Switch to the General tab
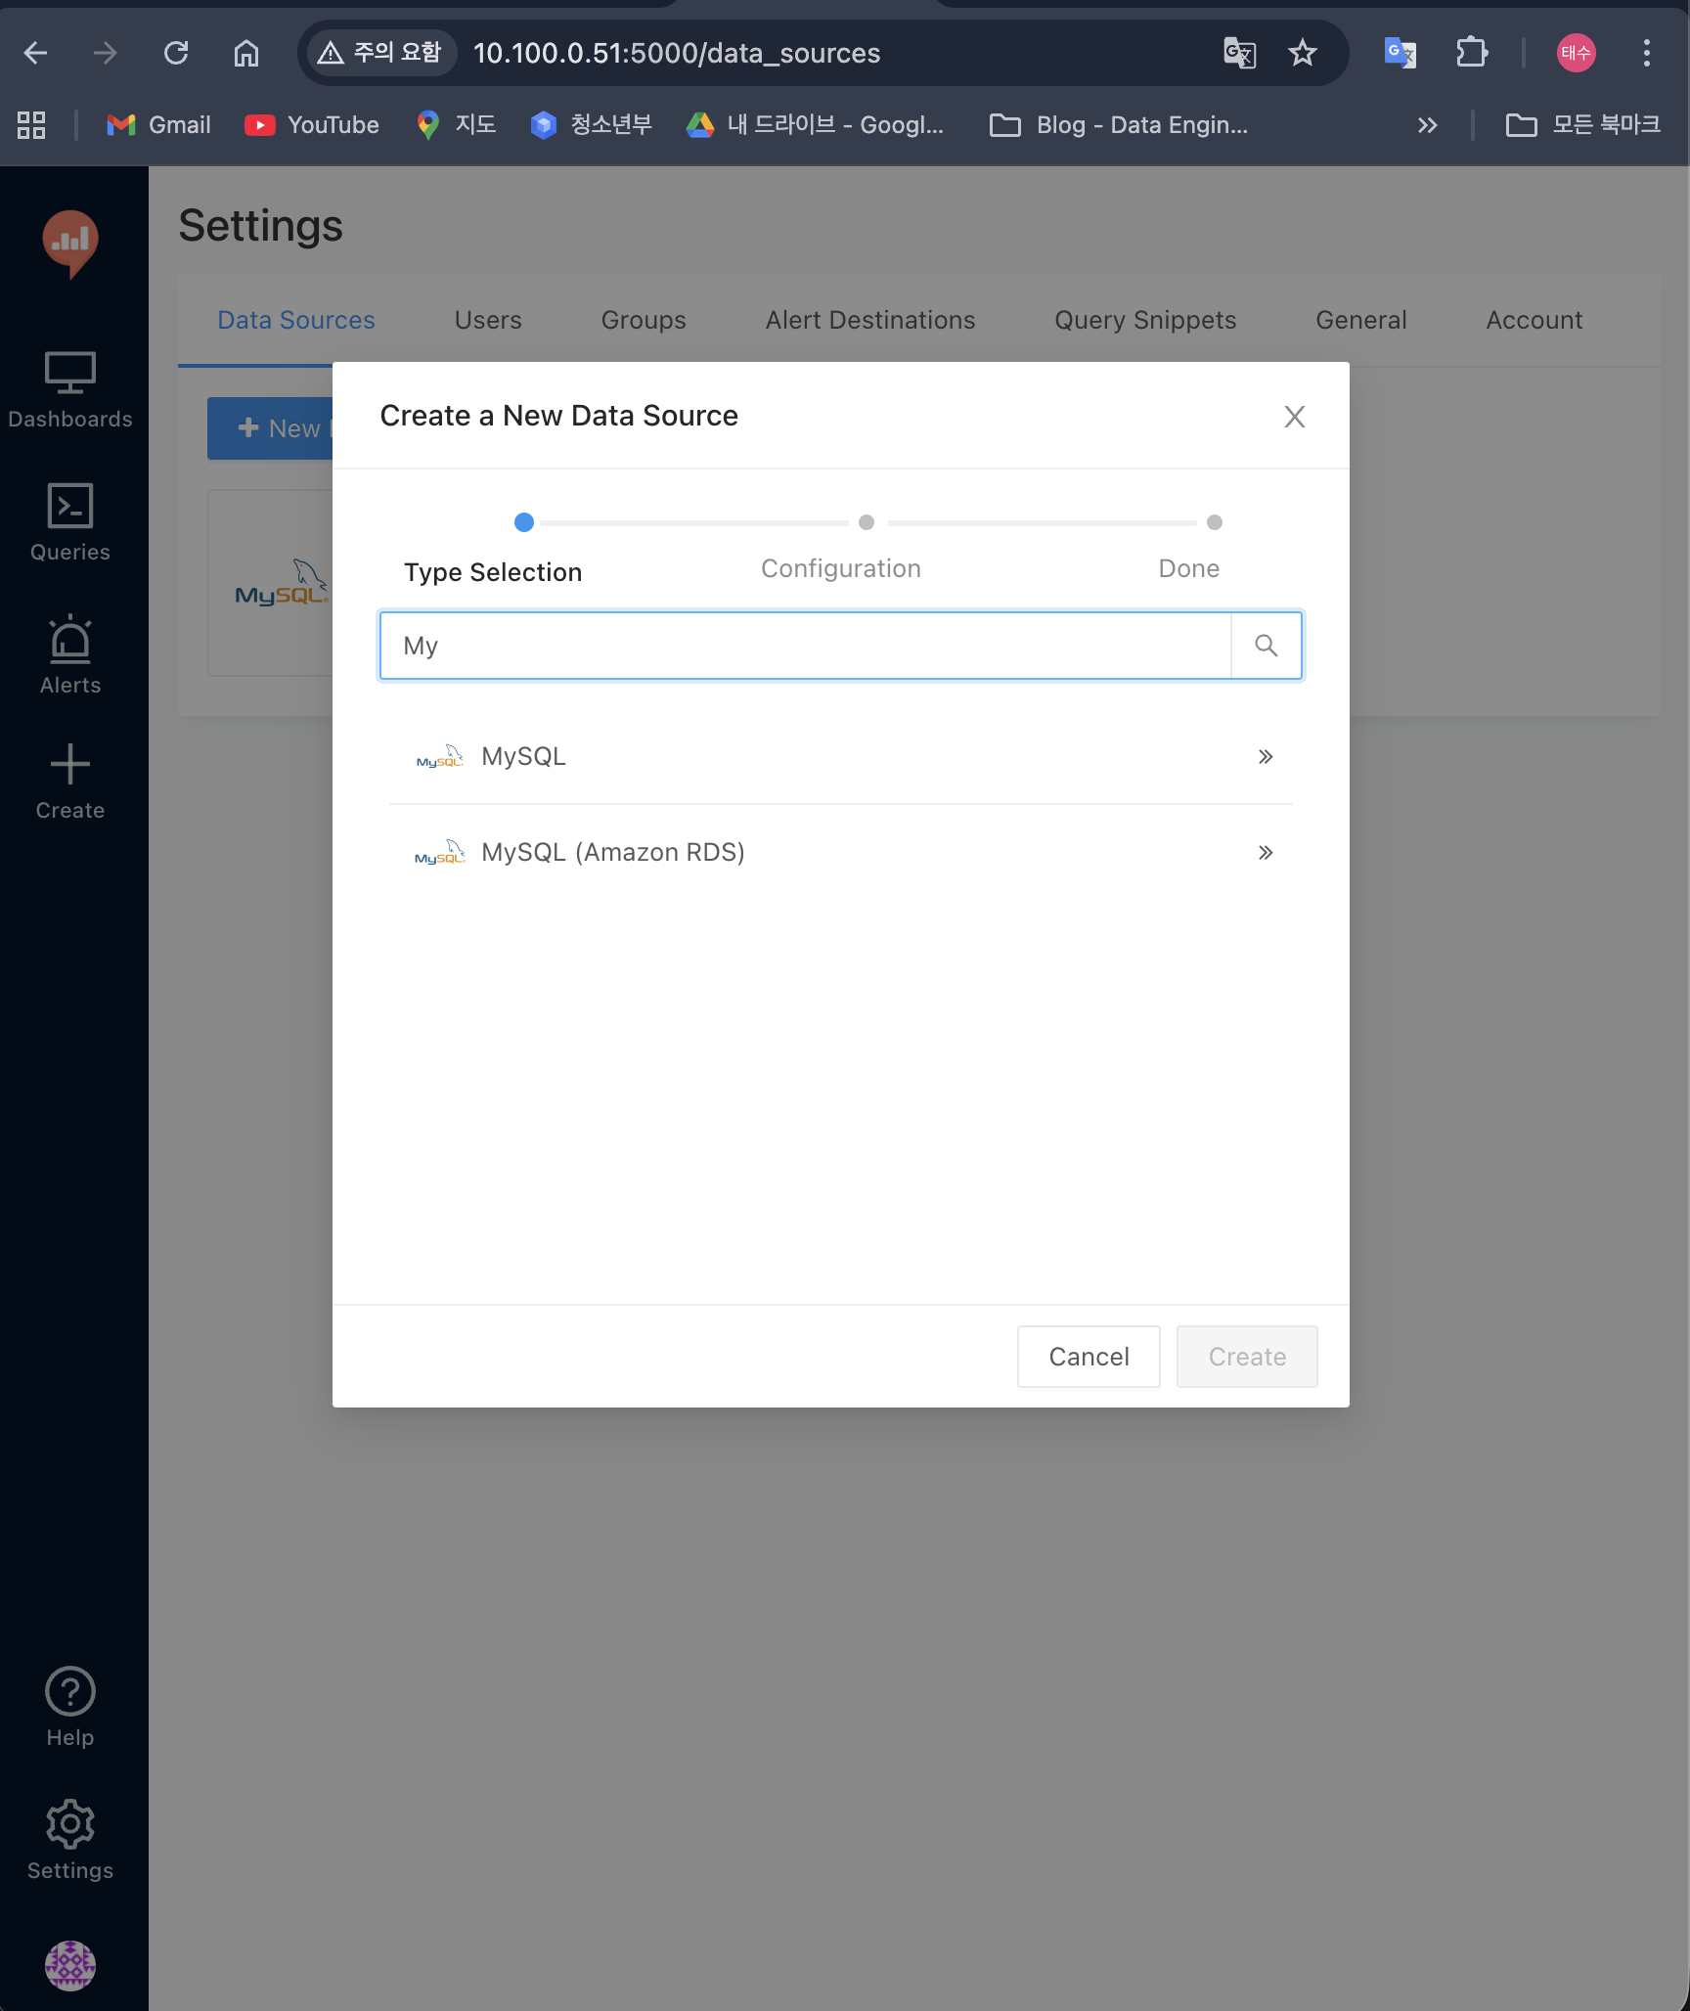This screenshot has width=1690, height=2011. 1361,320
